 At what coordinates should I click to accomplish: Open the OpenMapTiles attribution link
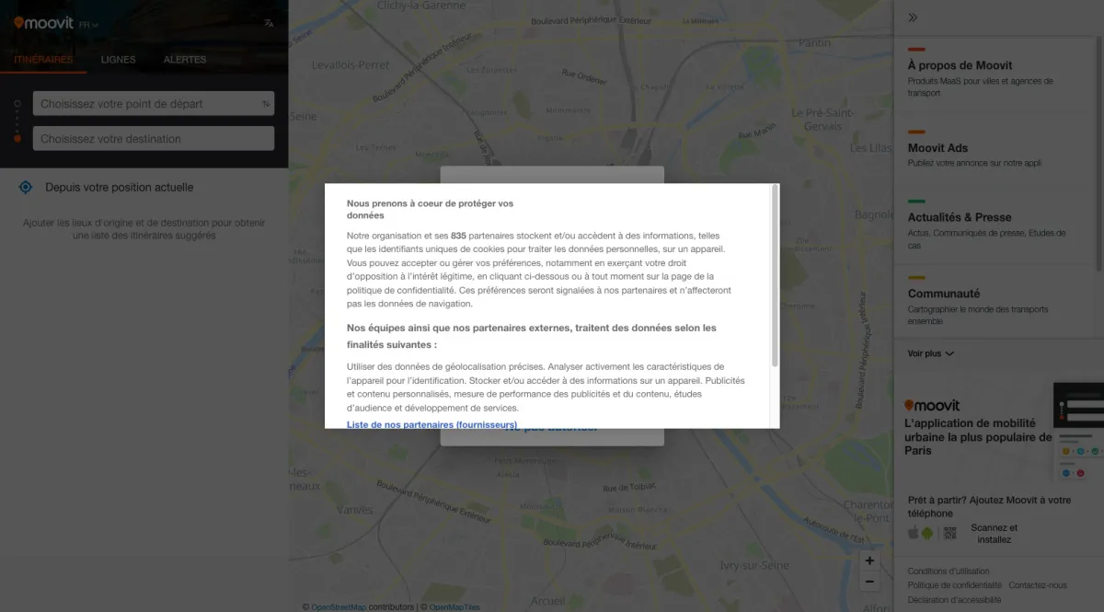(454, 607)
